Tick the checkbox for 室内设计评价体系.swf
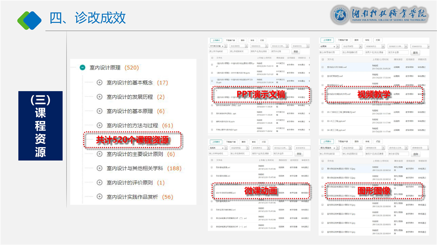The width and height of the screenshot is (437, 245). [x=323, y=67]
